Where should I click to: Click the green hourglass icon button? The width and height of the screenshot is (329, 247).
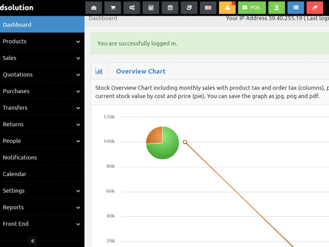point(277,8)
